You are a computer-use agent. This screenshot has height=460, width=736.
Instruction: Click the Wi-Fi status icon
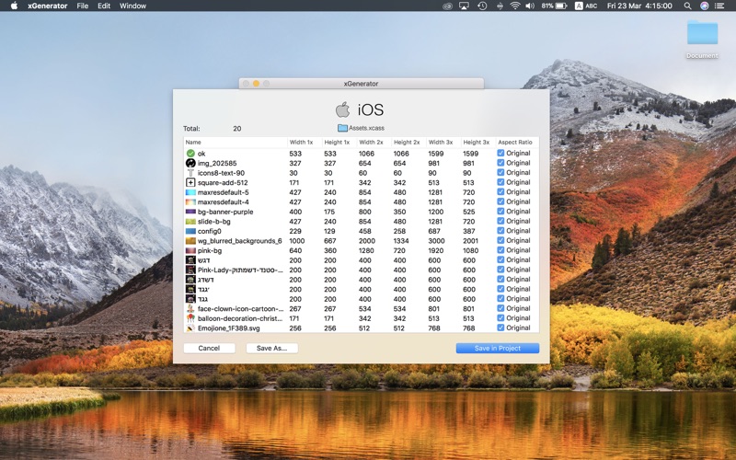coord(515,6)
